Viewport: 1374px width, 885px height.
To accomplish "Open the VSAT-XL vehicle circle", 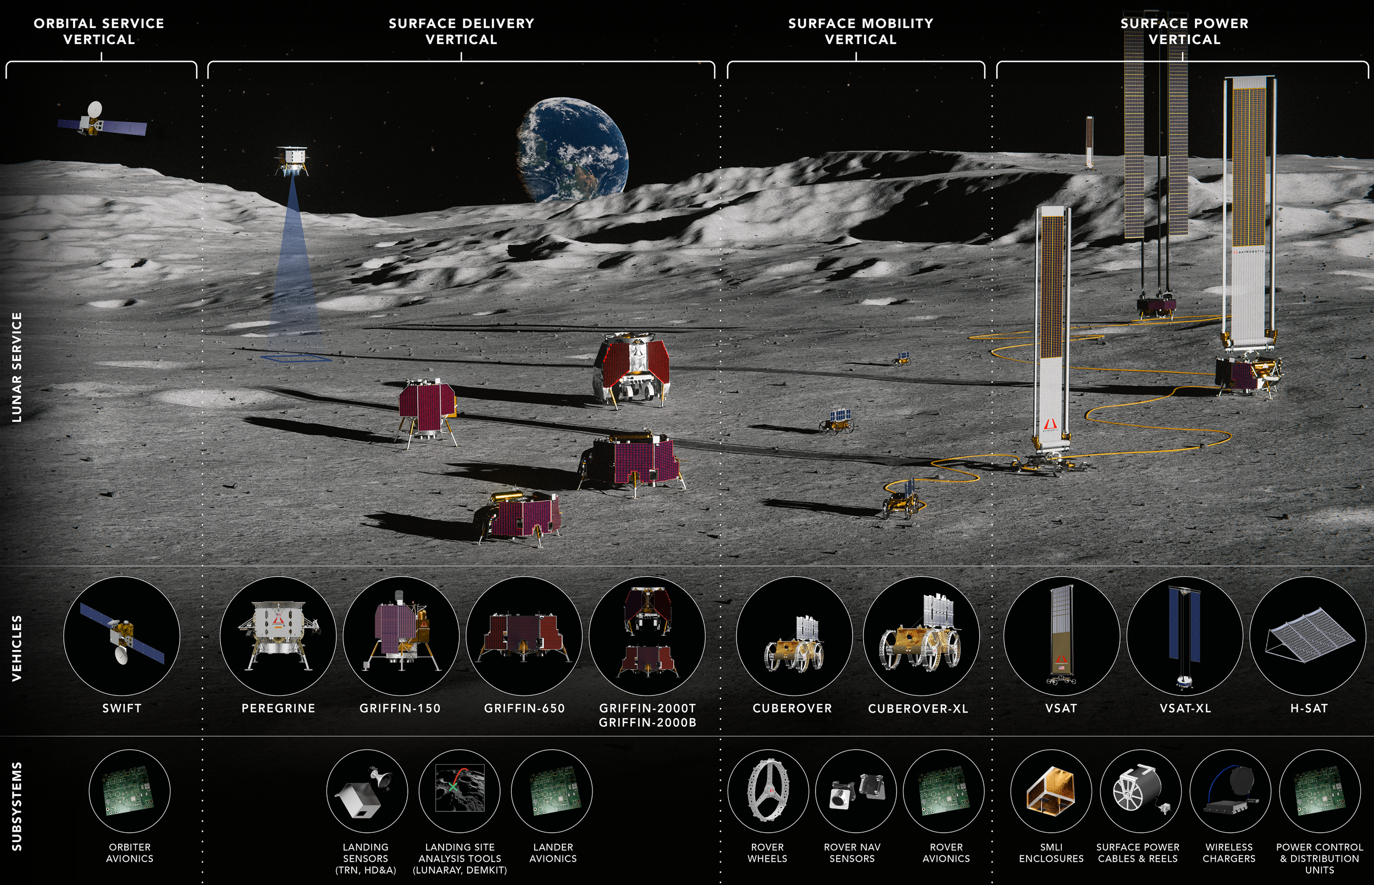I will (x=1185, y=636).
